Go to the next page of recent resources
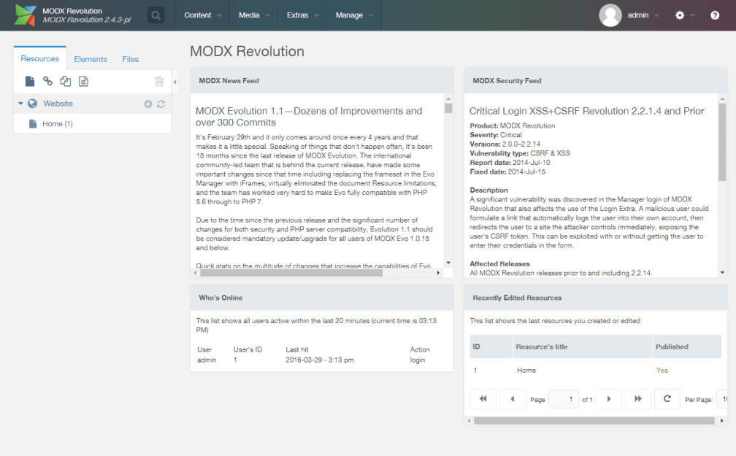The height and width of the screenshot is (456, 736). click(x=609, y=399)
